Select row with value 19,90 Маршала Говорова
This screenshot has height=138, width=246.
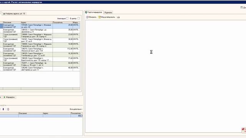click(x=40, y=45)
